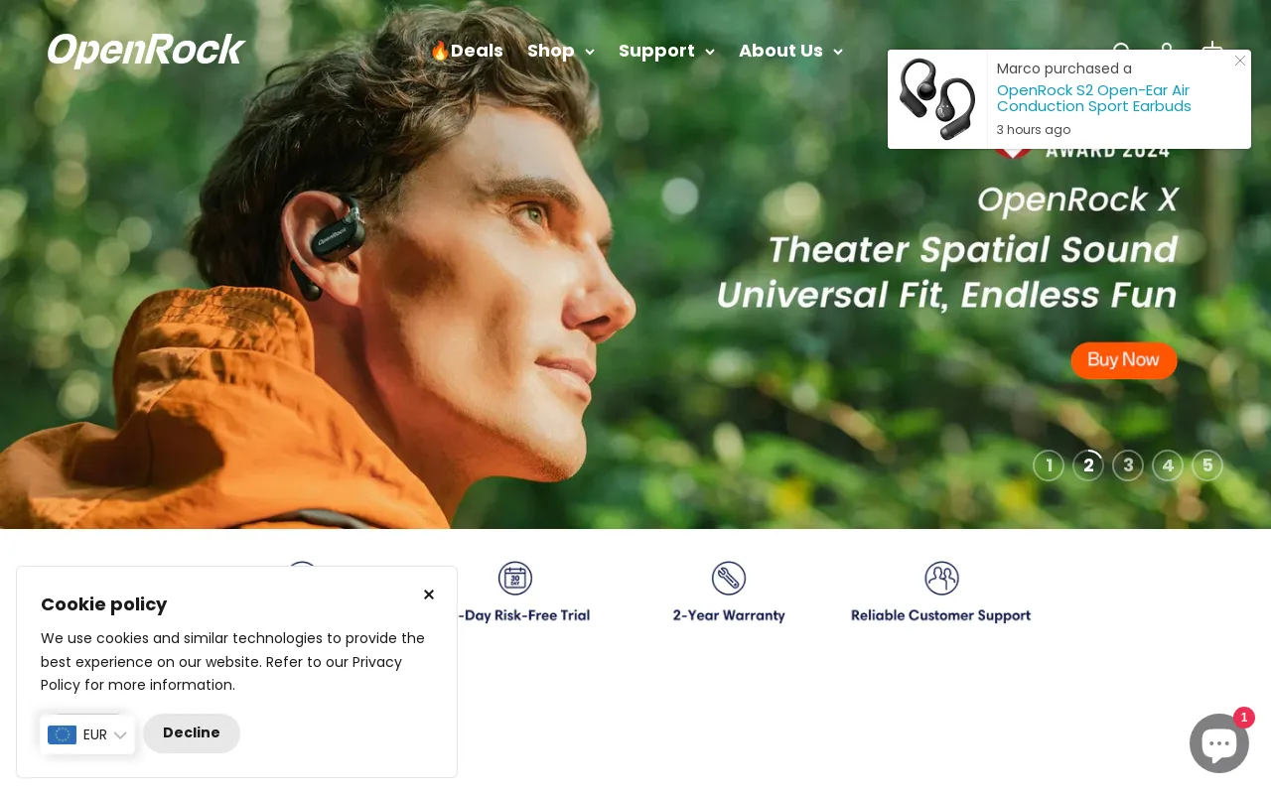Expand the Shop dropdown menu
This screenshot has width=1271, height=794.
(561, 52)
